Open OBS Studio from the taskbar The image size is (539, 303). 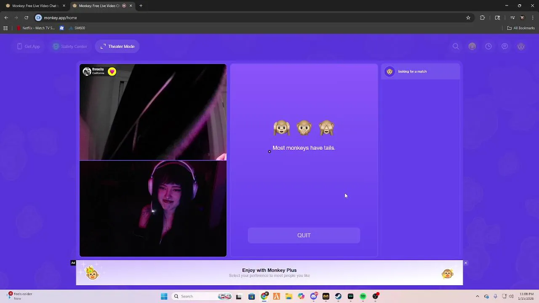pyautogui.click(x=375, y=296)
